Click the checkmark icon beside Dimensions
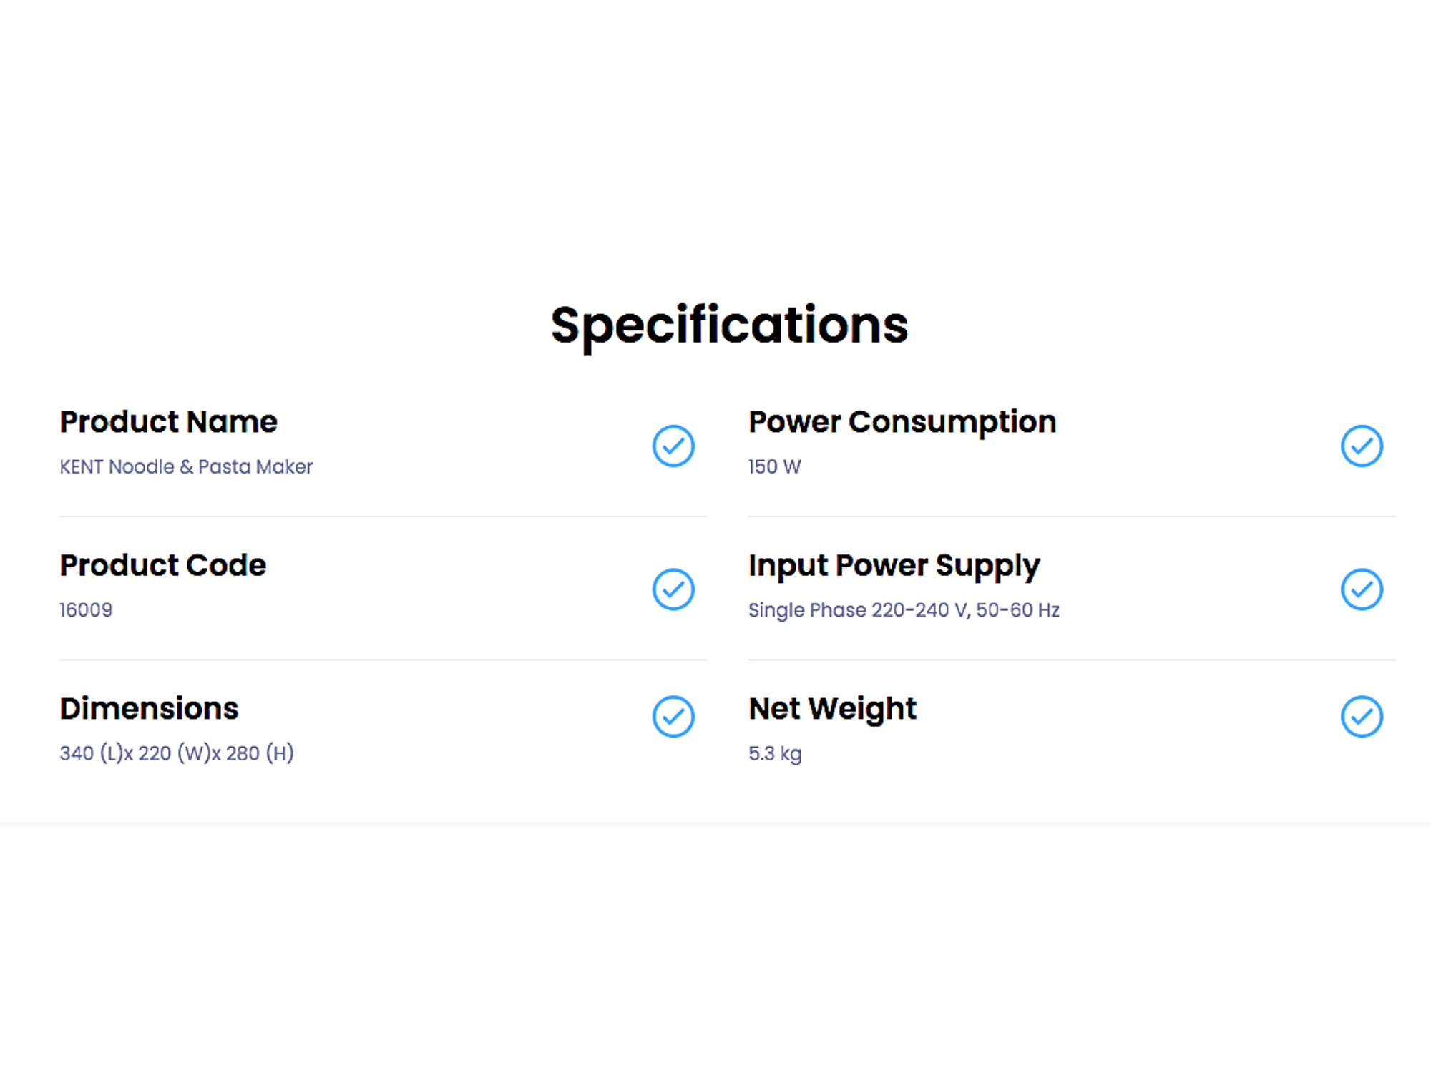The height and width of the screenshot is (1073, 1431). [x=673, y=716]
